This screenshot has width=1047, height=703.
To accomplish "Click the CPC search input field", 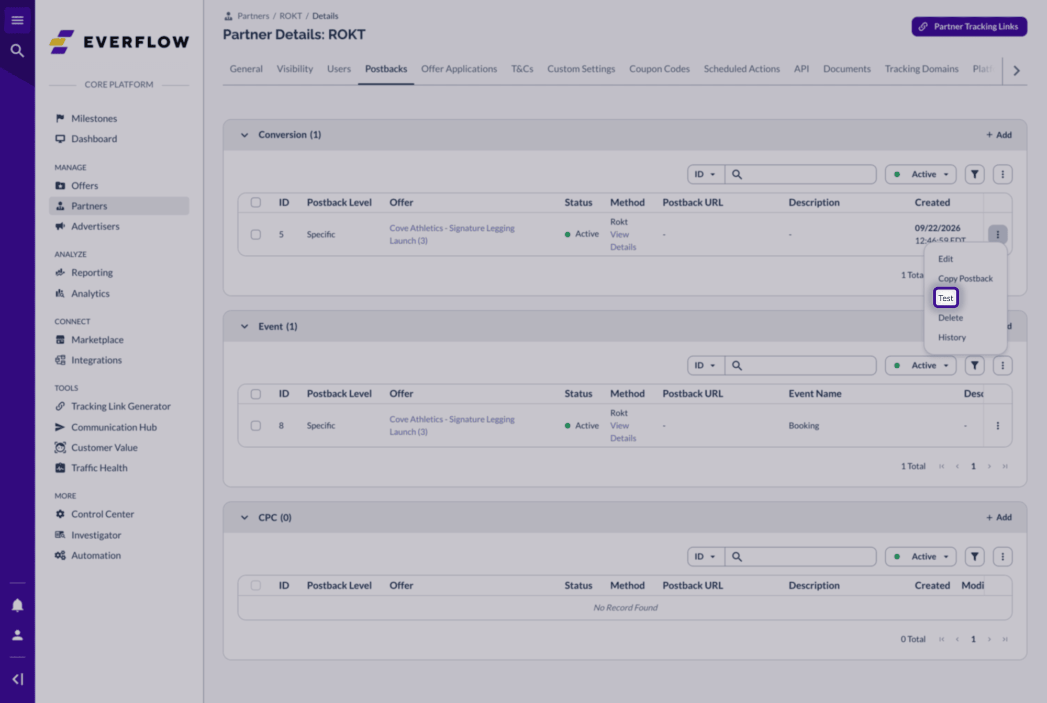I will (x=800, y=557).
